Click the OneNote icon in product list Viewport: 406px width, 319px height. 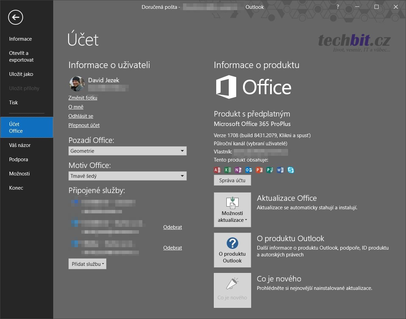[x=238, y=170]
